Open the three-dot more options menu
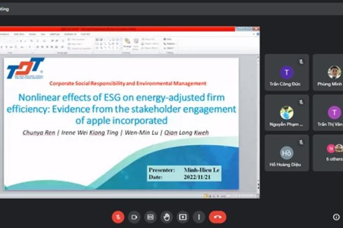The image size is (343, 228). (x=199, y=217)
